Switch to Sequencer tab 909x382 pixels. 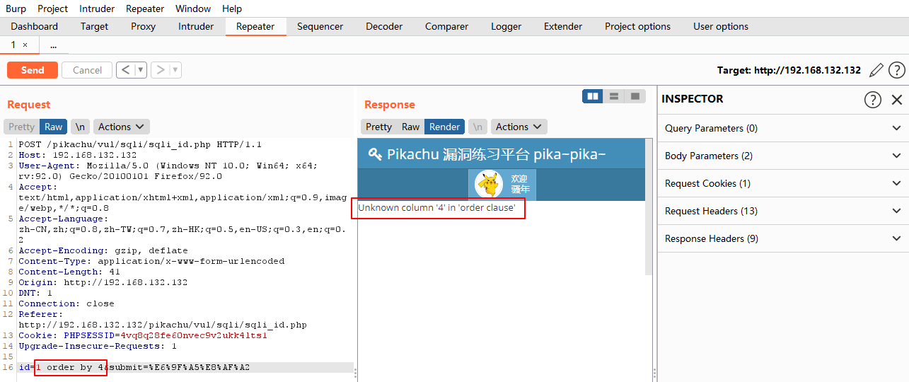[x=320, y=26]
